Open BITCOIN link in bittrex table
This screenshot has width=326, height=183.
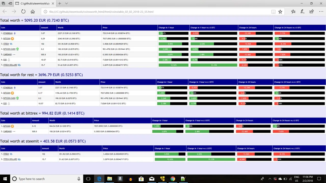click(x=7, y=126)
